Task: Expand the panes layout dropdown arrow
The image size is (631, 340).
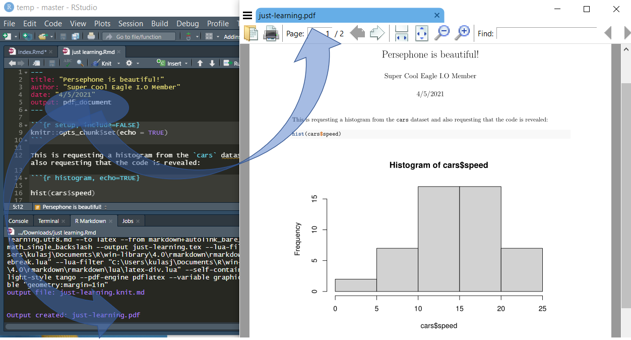Action: point(218,36)
